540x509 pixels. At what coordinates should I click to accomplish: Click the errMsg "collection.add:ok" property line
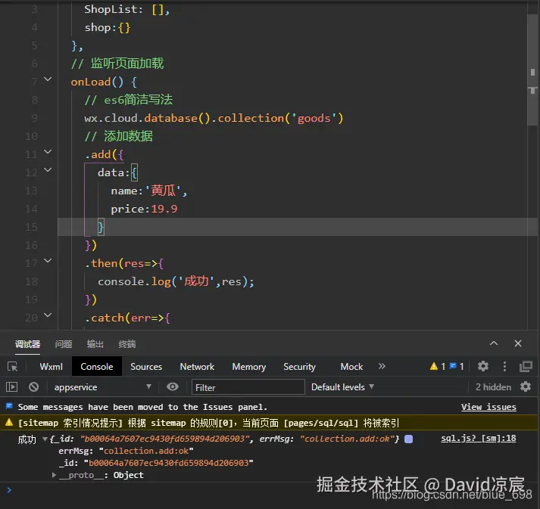[x=126, y=451]
